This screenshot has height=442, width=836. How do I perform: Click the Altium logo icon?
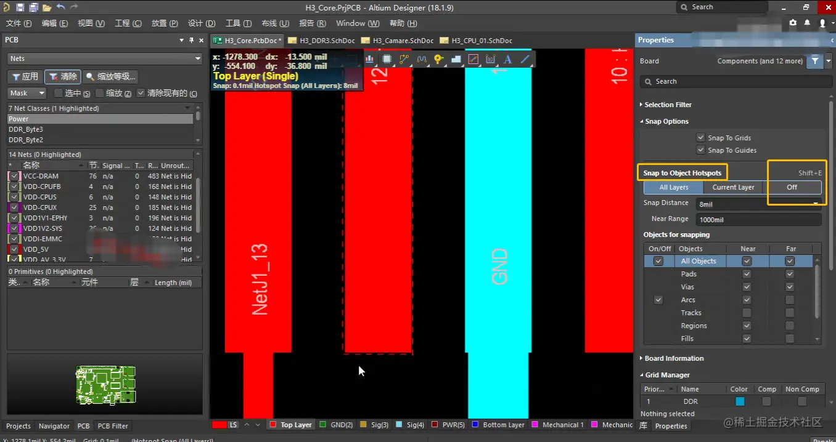[x=6, y=7]
